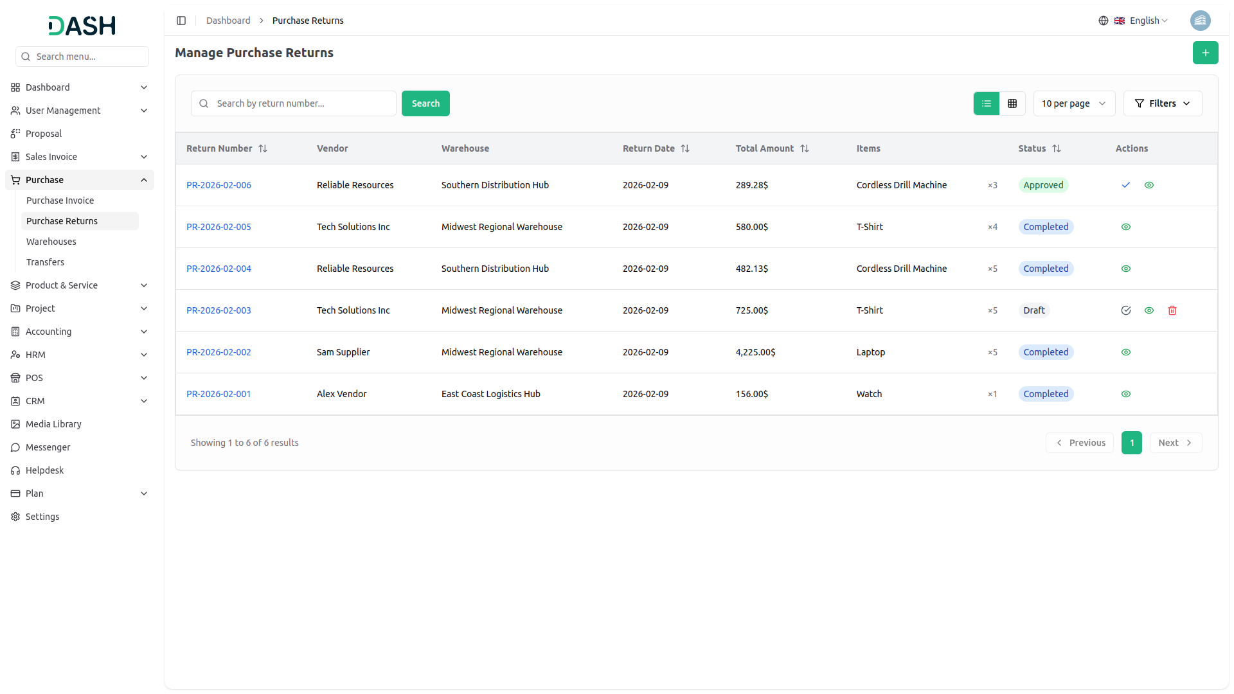Sort by Return Number column arrows
Screen dimensions: 1234x694
pos(263,148)
